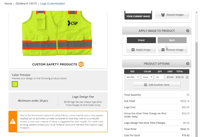Click the Logo Cost value $60.00
Image resolution: width=203 pixels, height=137 pixels.
point(186,107)
